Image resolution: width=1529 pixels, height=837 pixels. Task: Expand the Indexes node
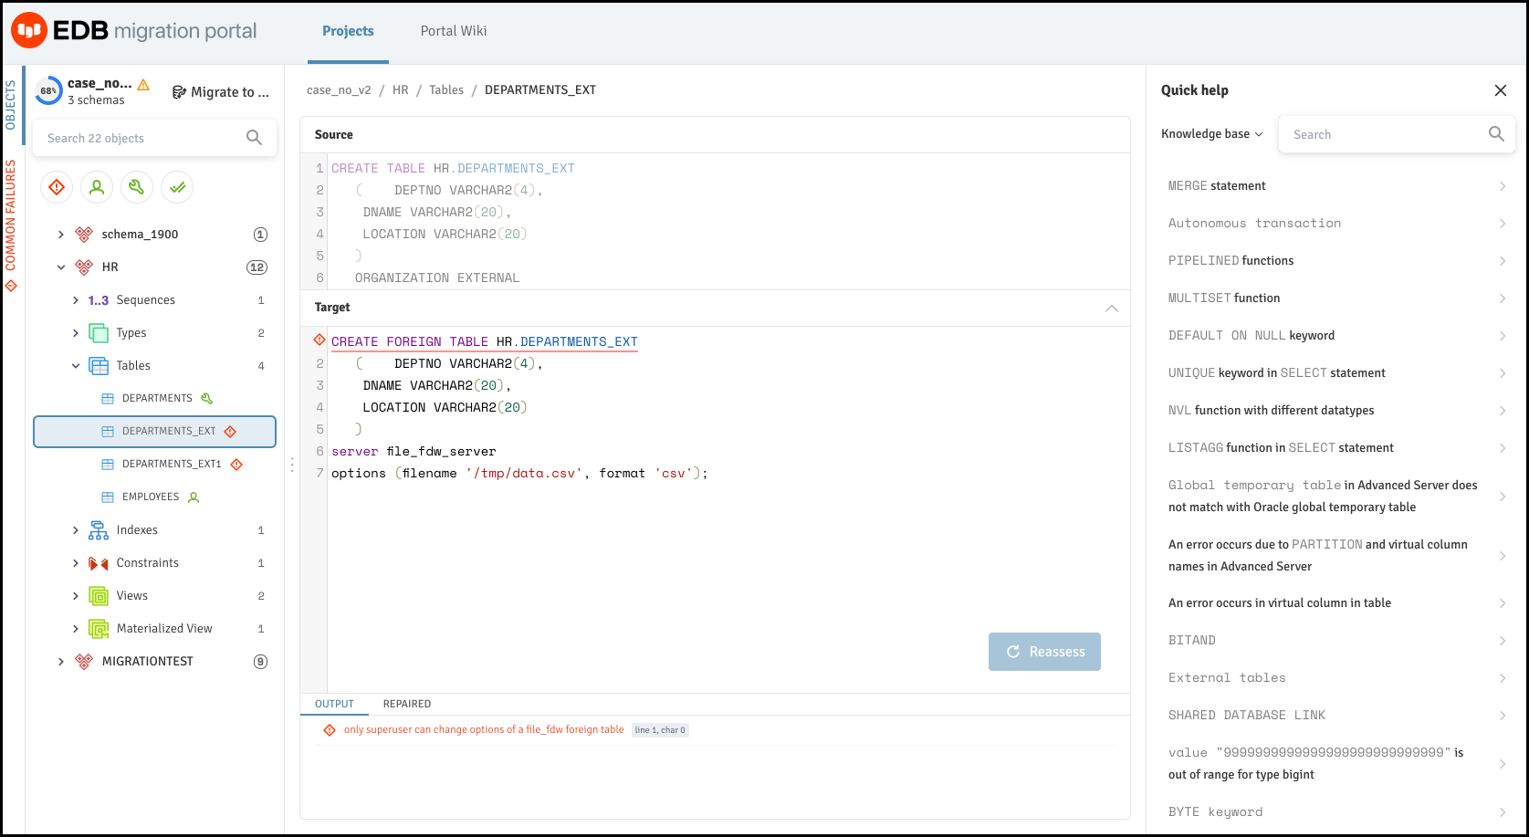coord(76,530)
